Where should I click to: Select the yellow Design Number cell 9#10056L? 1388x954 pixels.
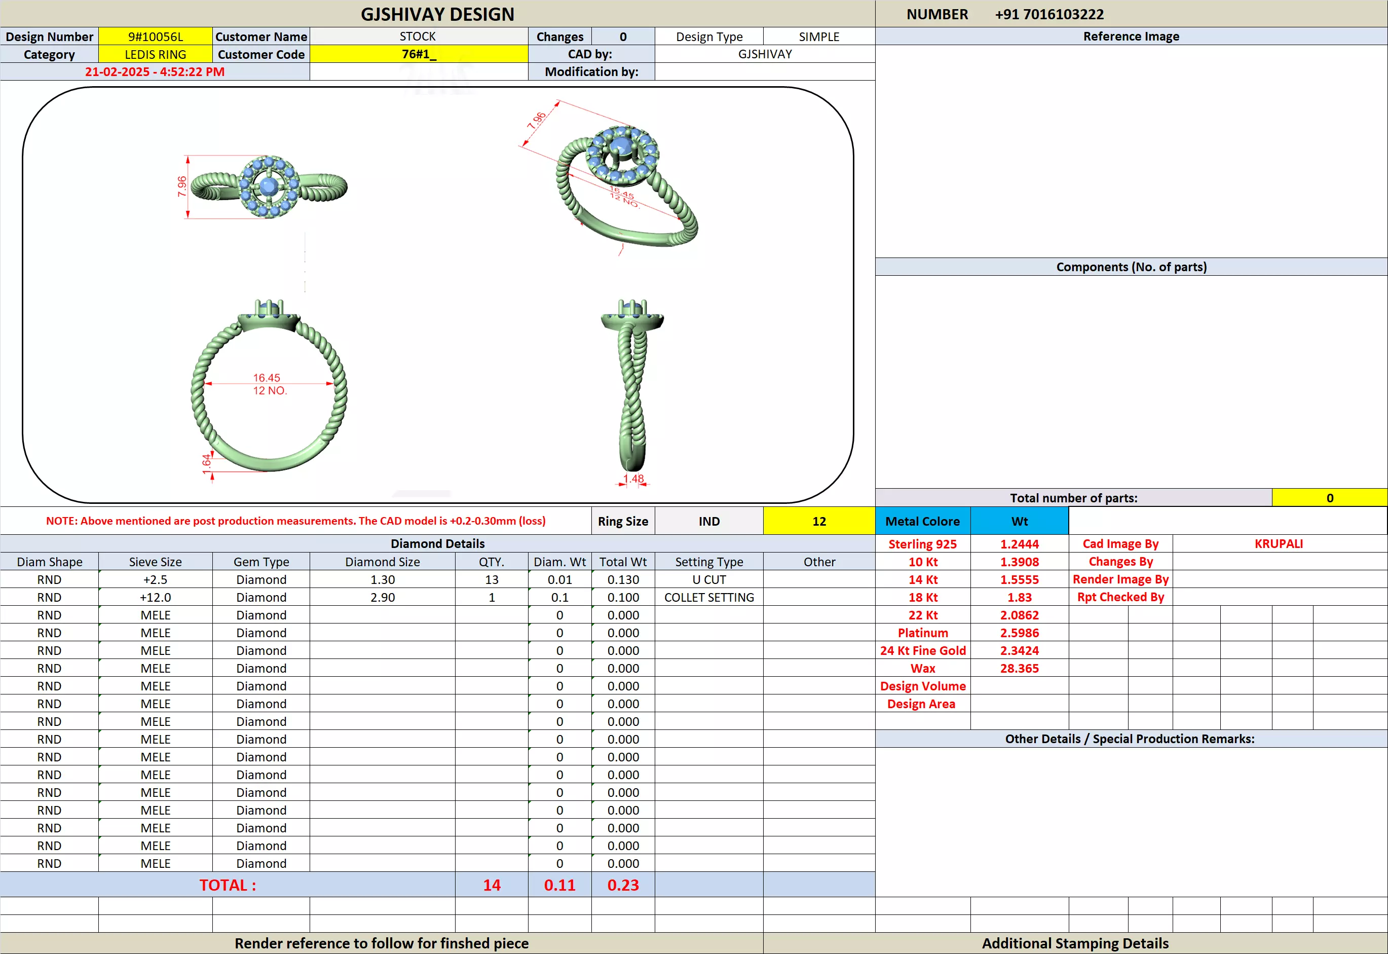pyautogui.click(x=156, y=36)
